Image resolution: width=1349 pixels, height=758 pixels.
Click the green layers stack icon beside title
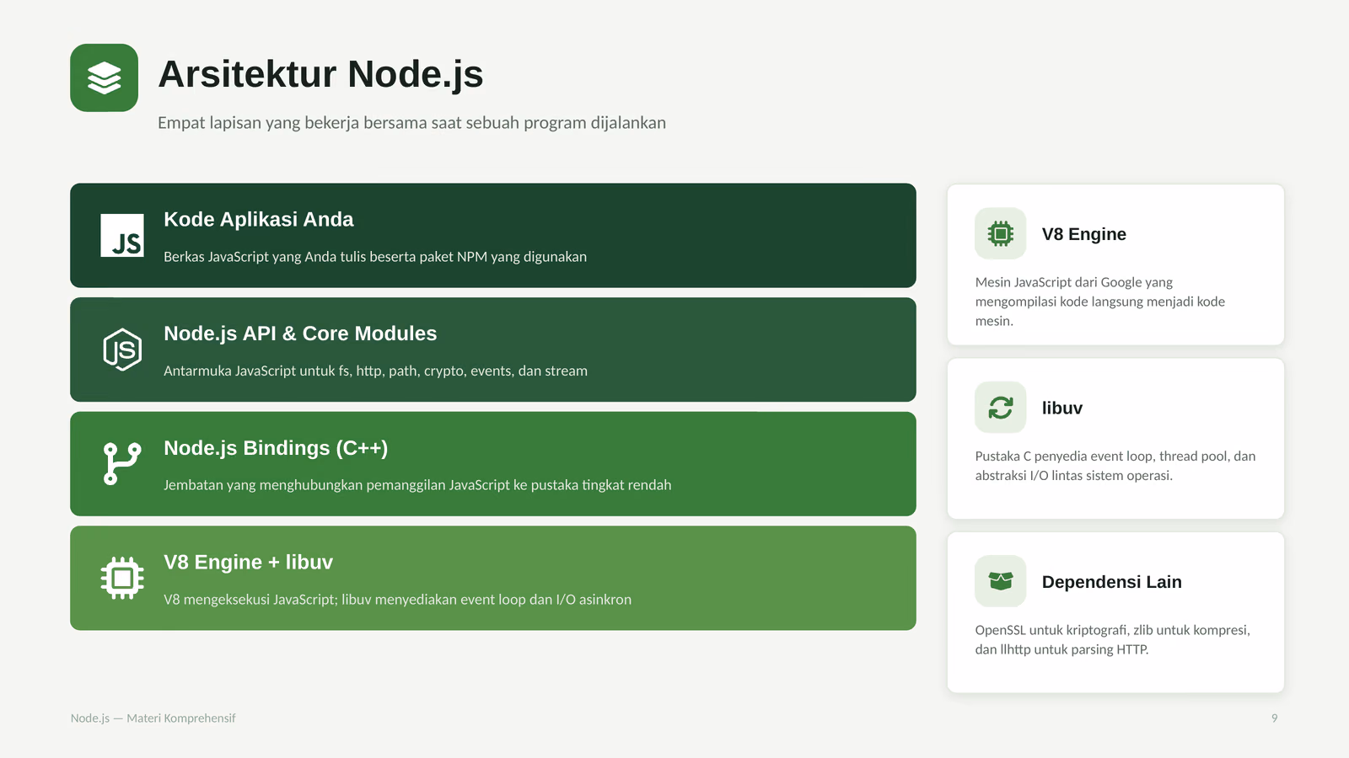click(x=104, y=77)
